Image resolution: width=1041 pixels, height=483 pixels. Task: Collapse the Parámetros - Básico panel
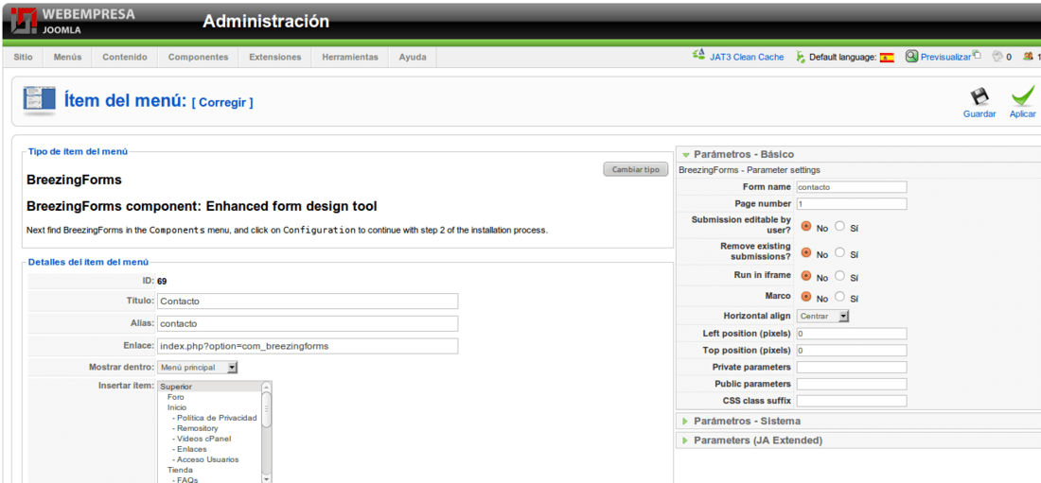[x=744, y=154]
